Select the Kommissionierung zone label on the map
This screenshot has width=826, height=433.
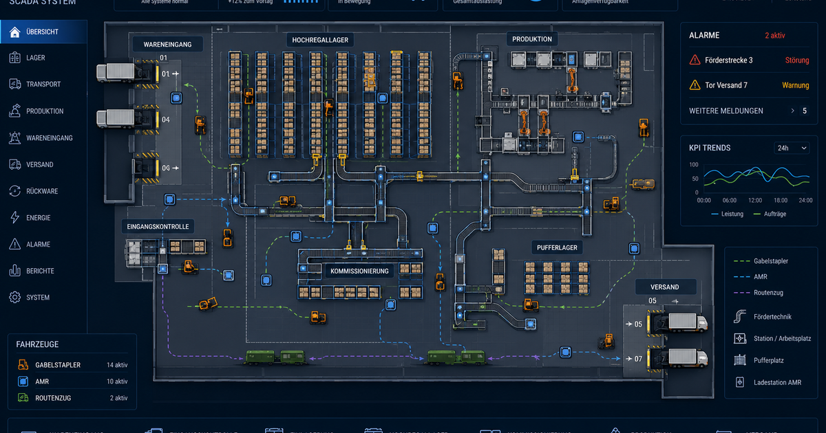pos(359,271)
